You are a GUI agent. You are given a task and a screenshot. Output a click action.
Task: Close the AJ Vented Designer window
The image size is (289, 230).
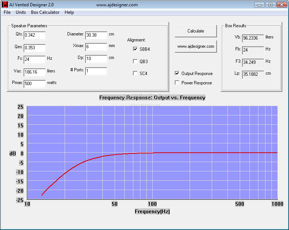point(282,4)
